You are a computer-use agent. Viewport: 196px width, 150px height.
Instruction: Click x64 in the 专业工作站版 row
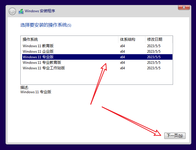click(x=122, y=68)
